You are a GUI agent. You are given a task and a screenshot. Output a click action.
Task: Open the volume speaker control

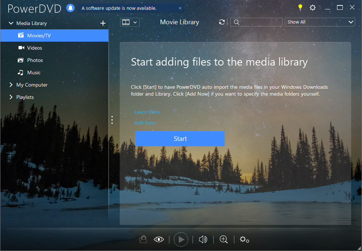(203, 239)
